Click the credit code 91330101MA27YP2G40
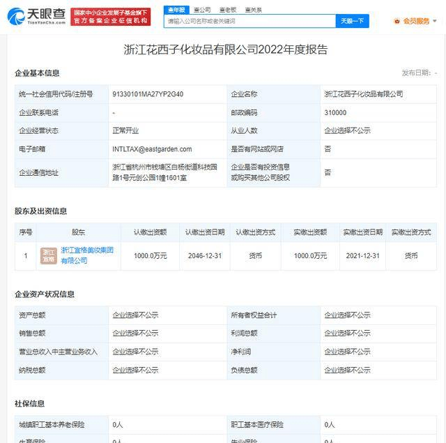 click(x=148, y=94)
